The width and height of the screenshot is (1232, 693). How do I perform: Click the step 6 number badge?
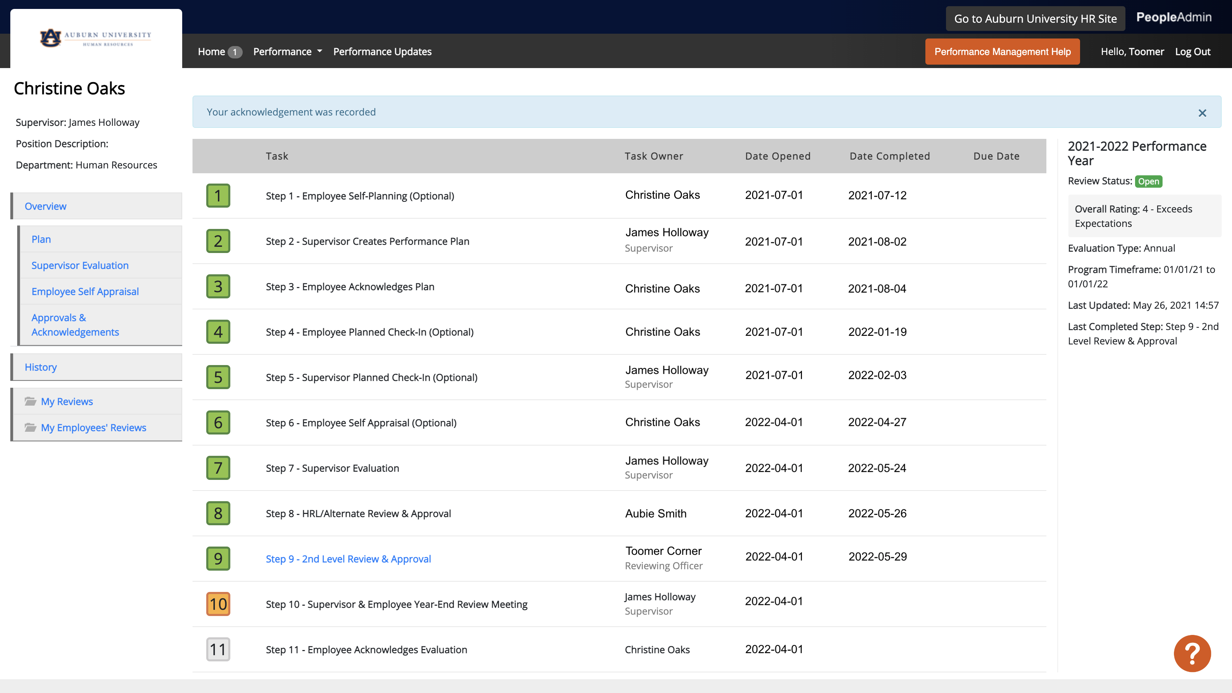(x=218, y=423)
